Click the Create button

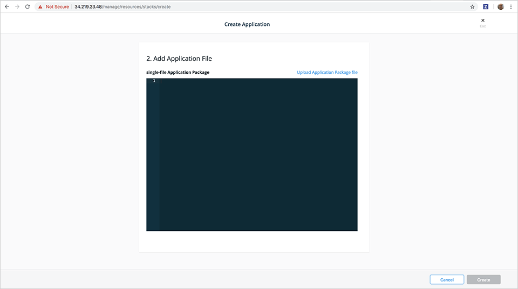point(483,279)
